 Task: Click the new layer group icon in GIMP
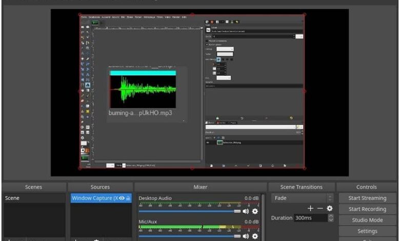(224, 166)
